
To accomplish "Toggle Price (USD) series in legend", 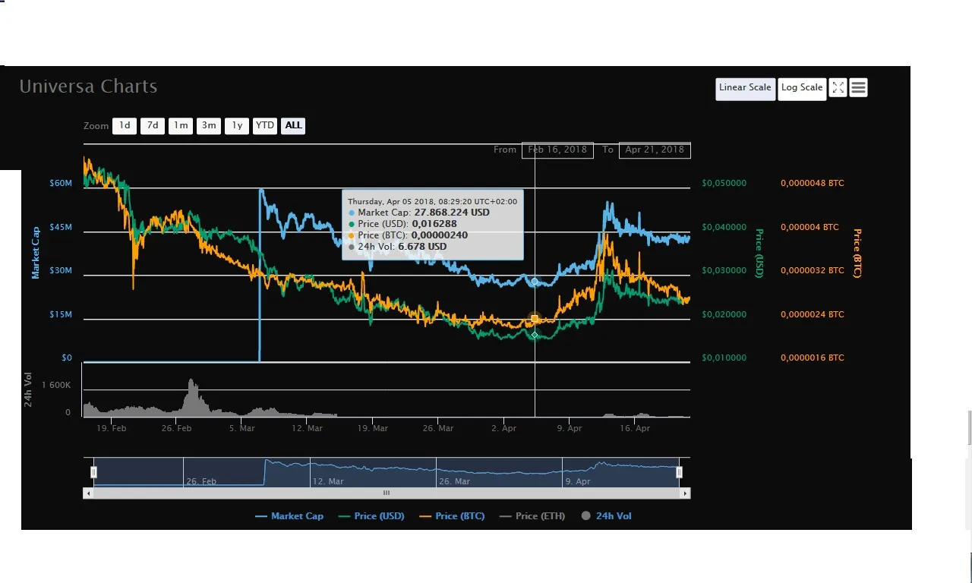I will click(x=371, y=516).
